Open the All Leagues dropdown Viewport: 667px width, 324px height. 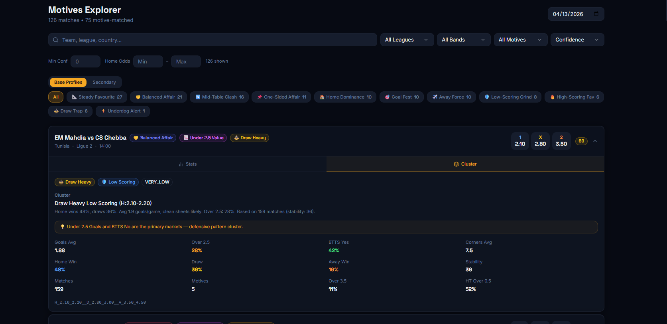[x=407, y=40]
